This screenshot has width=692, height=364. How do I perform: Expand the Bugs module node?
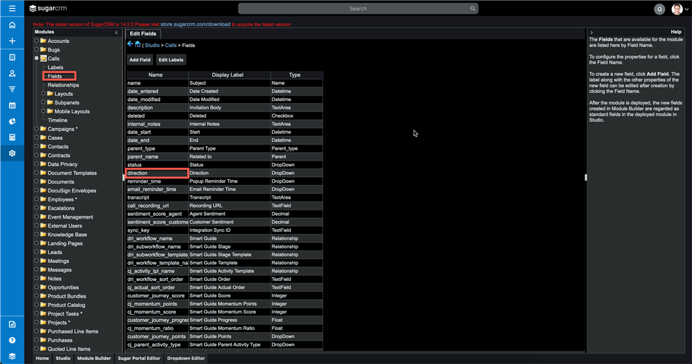point(37,49)
